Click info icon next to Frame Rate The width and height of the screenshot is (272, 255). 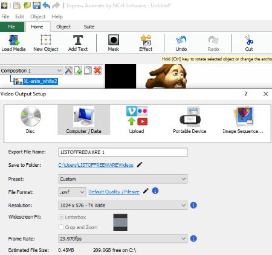(193, 239)
